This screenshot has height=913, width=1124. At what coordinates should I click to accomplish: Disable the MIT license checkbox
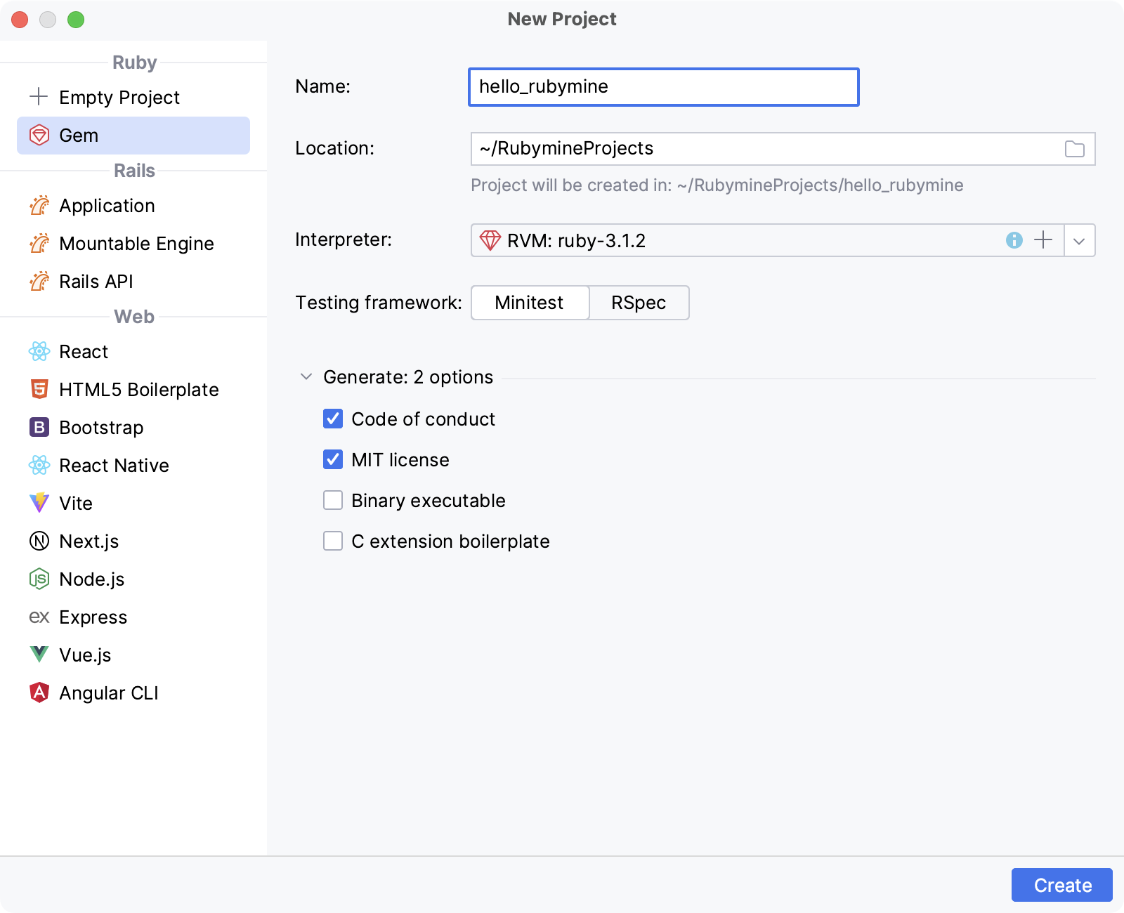(x=333, y=460)
